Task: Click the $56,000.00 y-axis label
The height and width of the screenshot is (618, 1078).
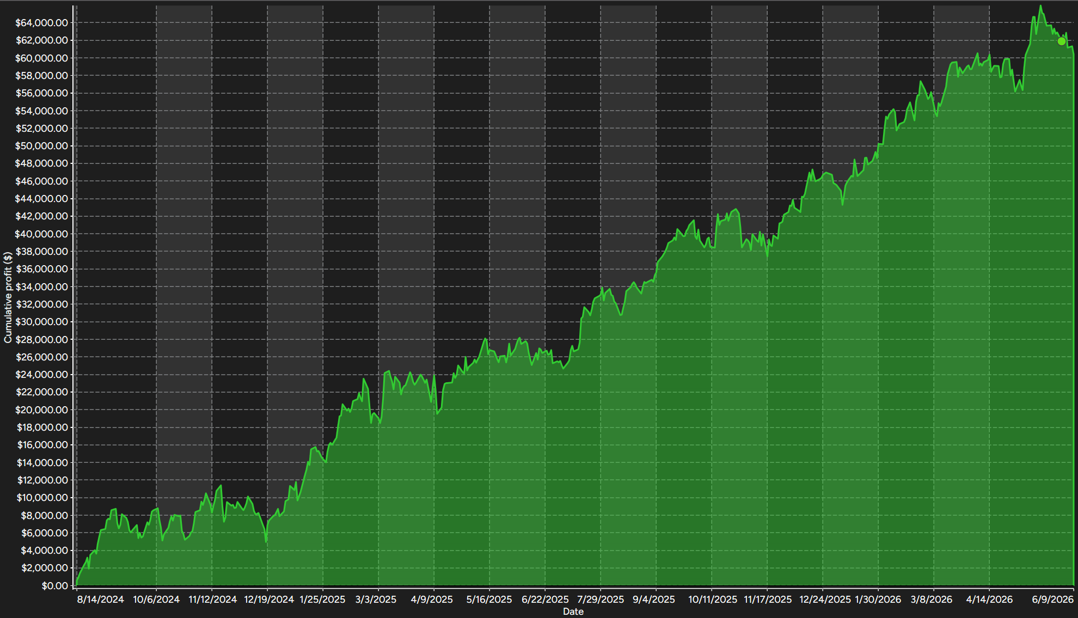Action: (42, 93)
